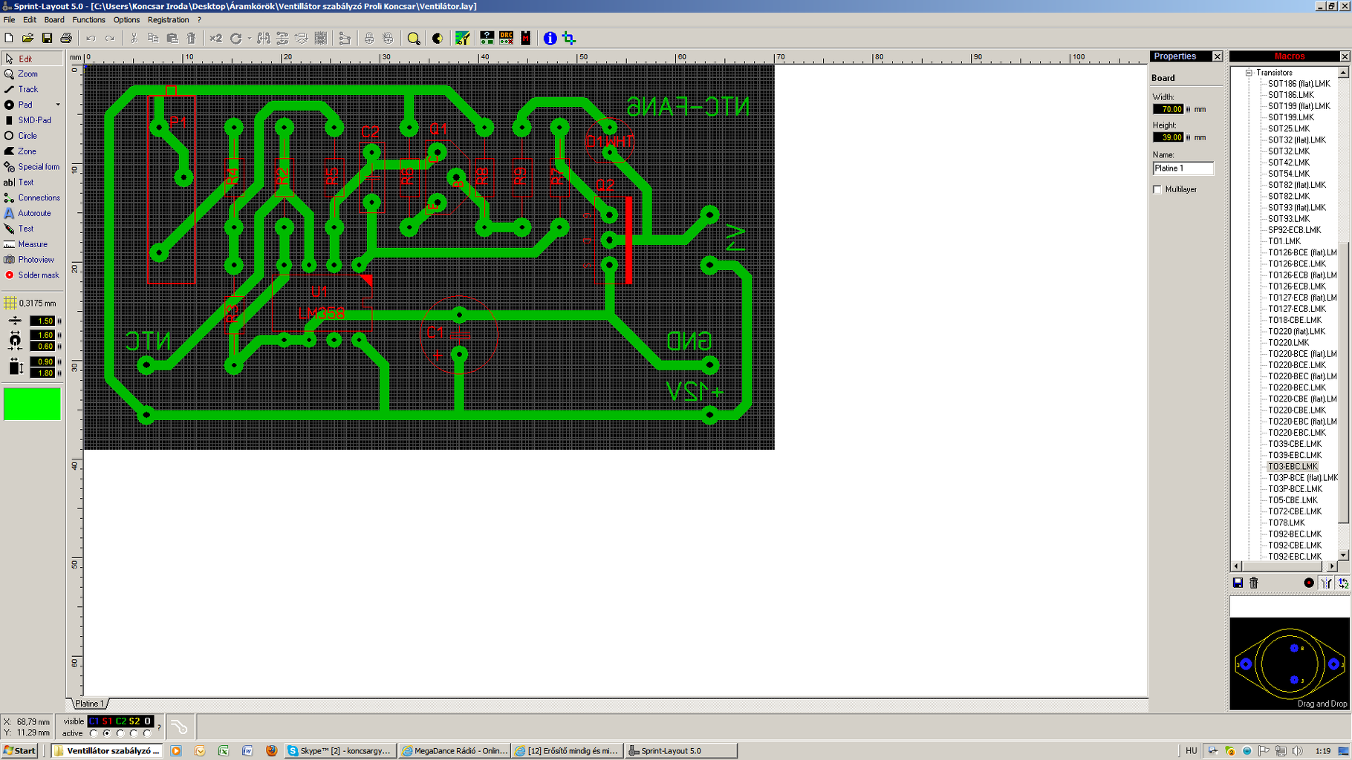Select the Edit tool
The height and width of the screenshot is (760, 1352).
(x=32, y=59)
